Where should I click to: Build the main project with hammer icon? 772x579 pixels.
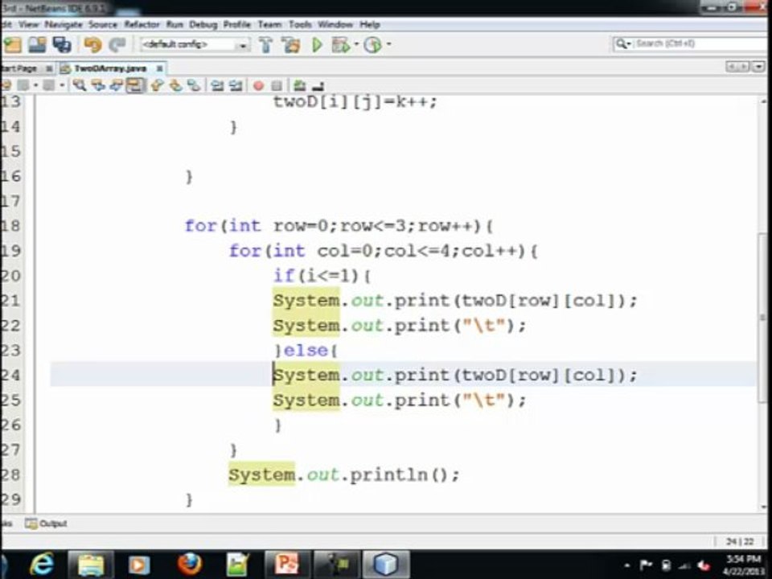[x=266, y=45]
